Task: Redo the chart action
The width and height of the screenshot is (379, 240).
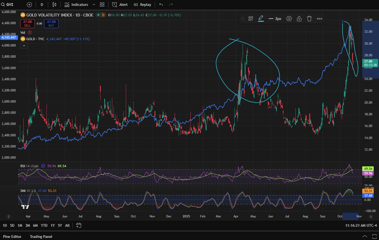Action: (x=171, y=5)
